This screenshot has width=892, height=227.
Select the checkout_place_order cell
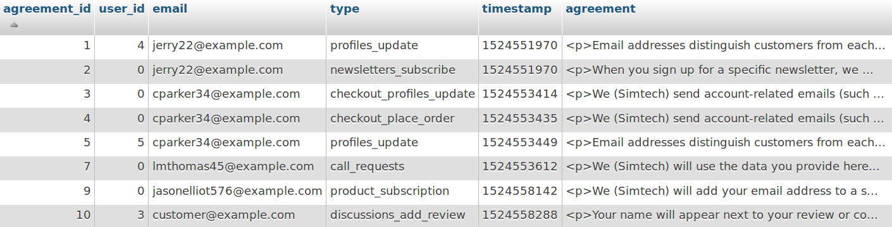point(402,119)
